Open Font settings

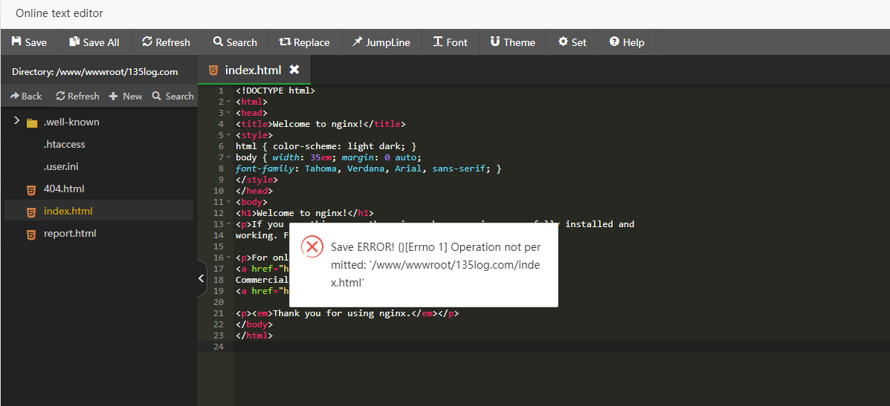[450, 42]
